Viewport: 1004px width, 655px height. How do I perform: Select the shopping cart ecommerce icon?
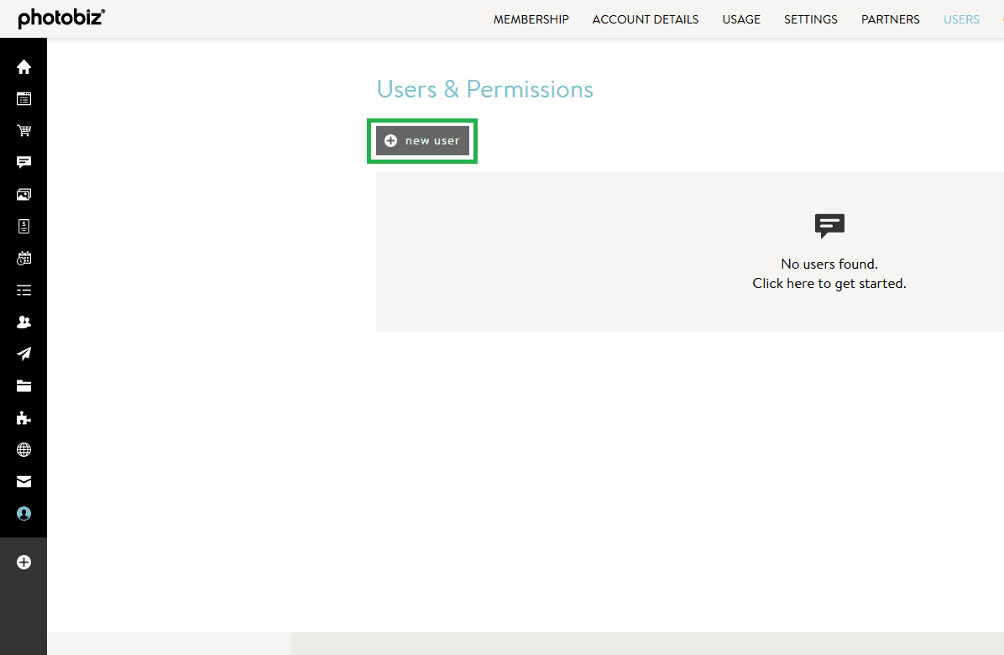point(24,130)
